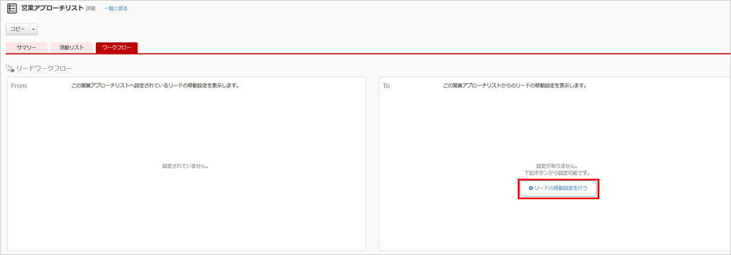The image size is (731, 255).
Task: Click the 営業アプローチリスト list icon
Action: click(x=11, y=9)
